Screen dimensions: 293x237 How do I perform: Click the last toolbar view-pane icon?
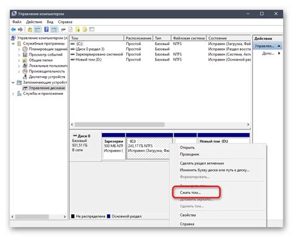pos(91,30)
